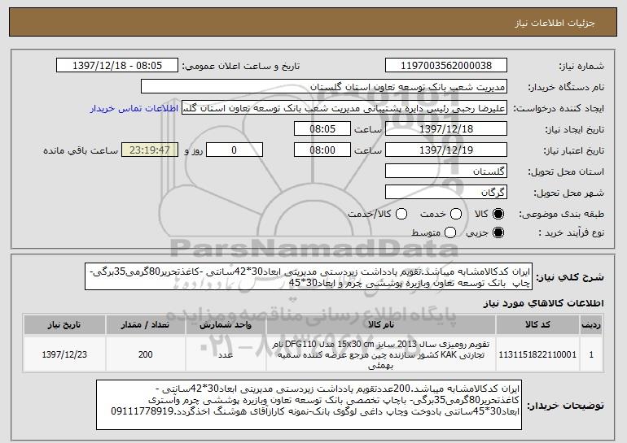Click the delivery province field گلستان
Image resolution: width=627 pixels, height=443 pixels.
click(x=446, y=172)
